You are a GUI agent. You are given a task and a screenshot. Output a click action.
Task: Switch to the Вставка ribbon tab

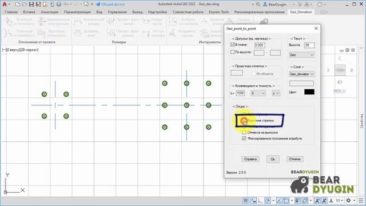coord(29,12)
